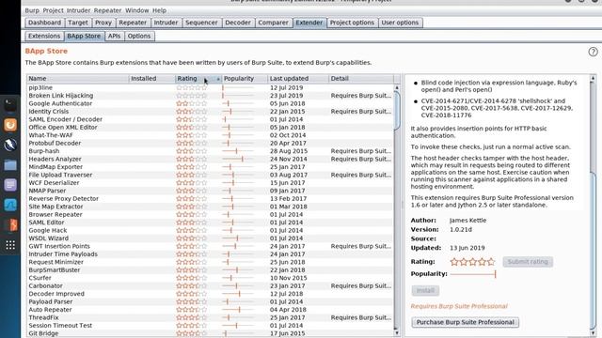
Task: Show applications grid in the dock
Action: click(x=10, y=245)
